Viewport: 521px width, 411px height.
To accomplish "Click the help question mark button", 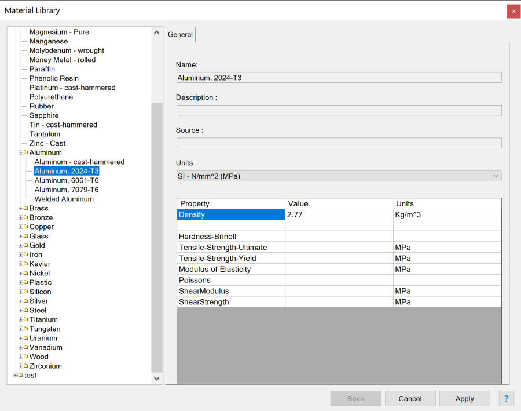I will [506, 398].
